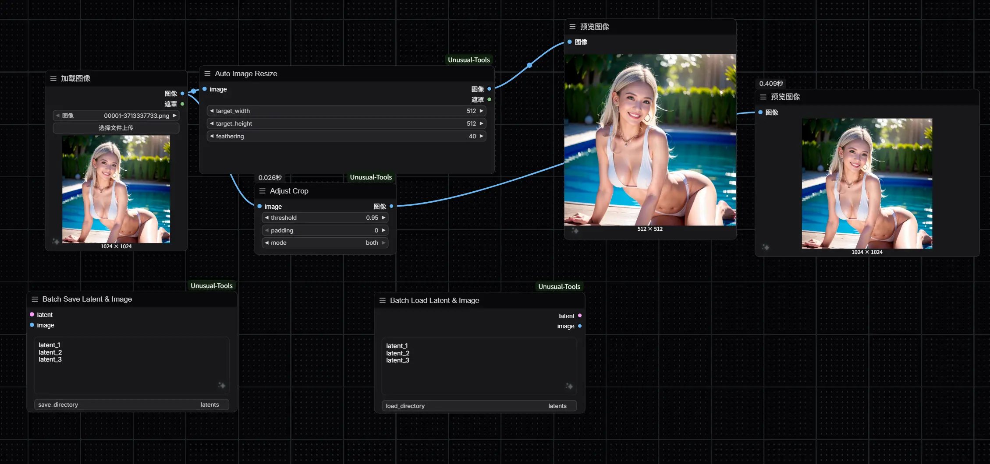Click the Batch Load Latent & Image menu icon
Screen dimensions: 990x464
pos(382,300)
